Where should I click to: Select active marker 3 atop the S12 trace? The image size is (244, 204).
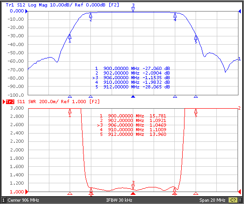133,8
